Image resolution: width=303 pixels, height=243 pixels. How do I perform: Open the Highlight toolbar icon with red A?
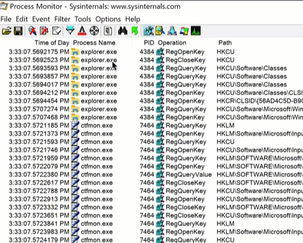coord(82,31)
